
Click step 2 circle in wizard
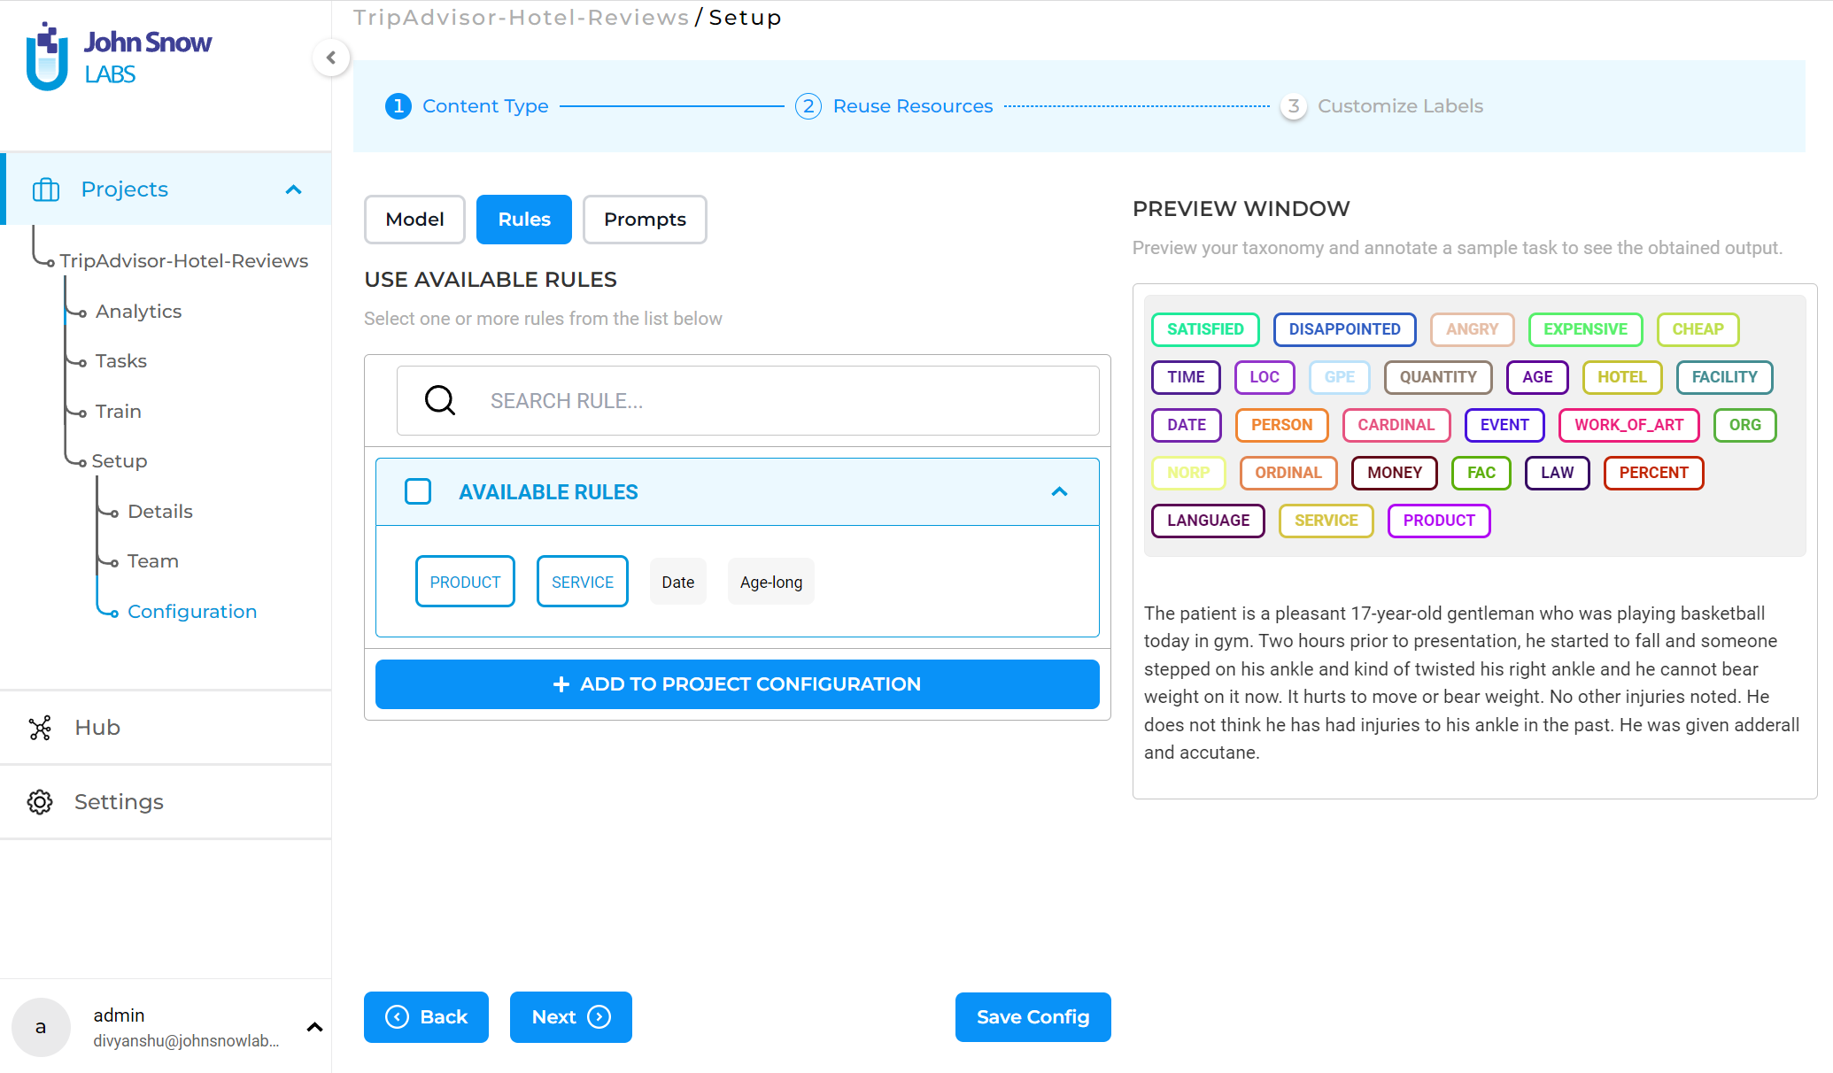[x=808, y=106]
